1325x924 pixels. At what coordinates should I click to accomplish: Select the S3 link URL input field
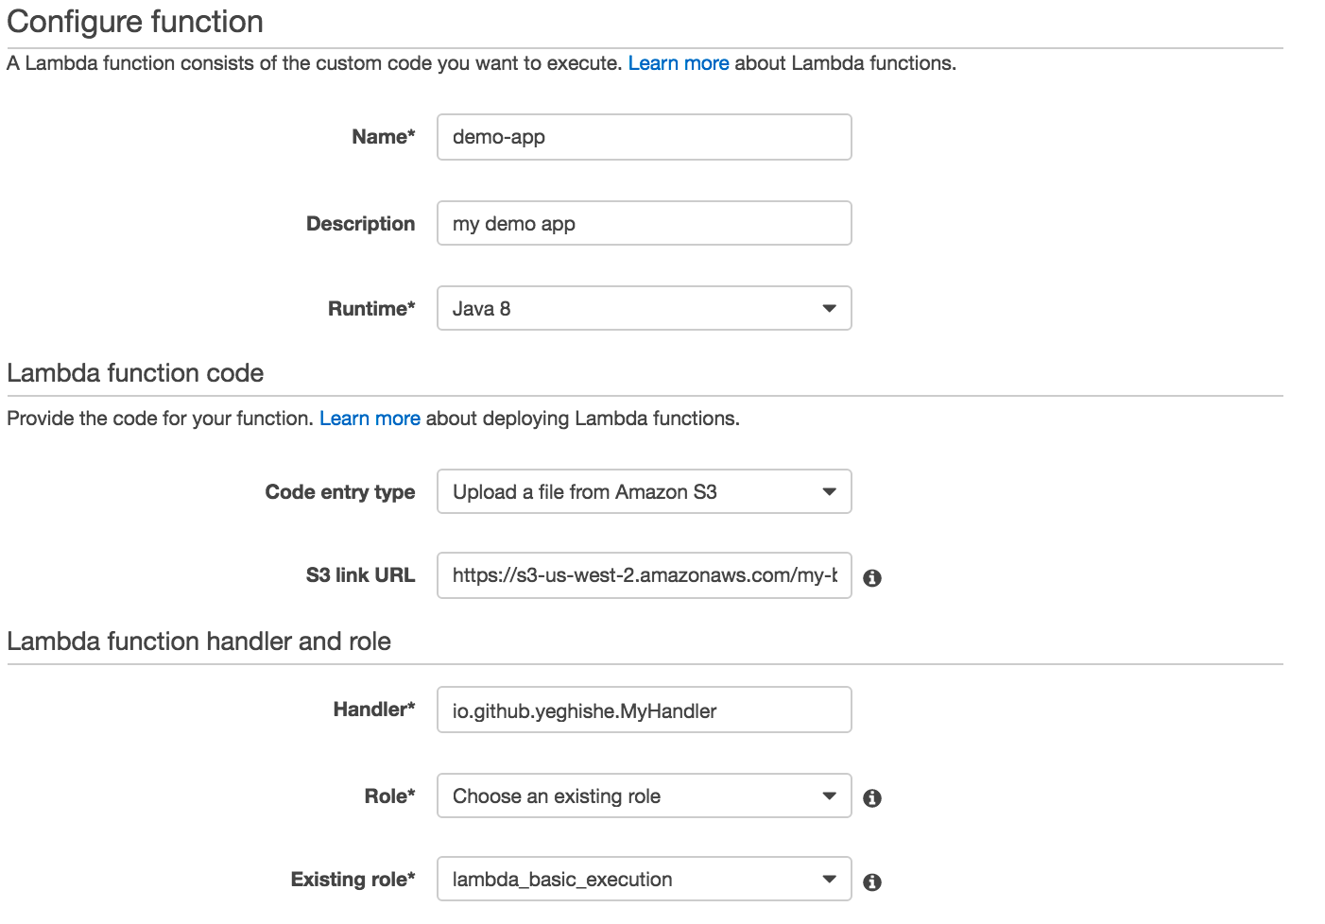644,576
